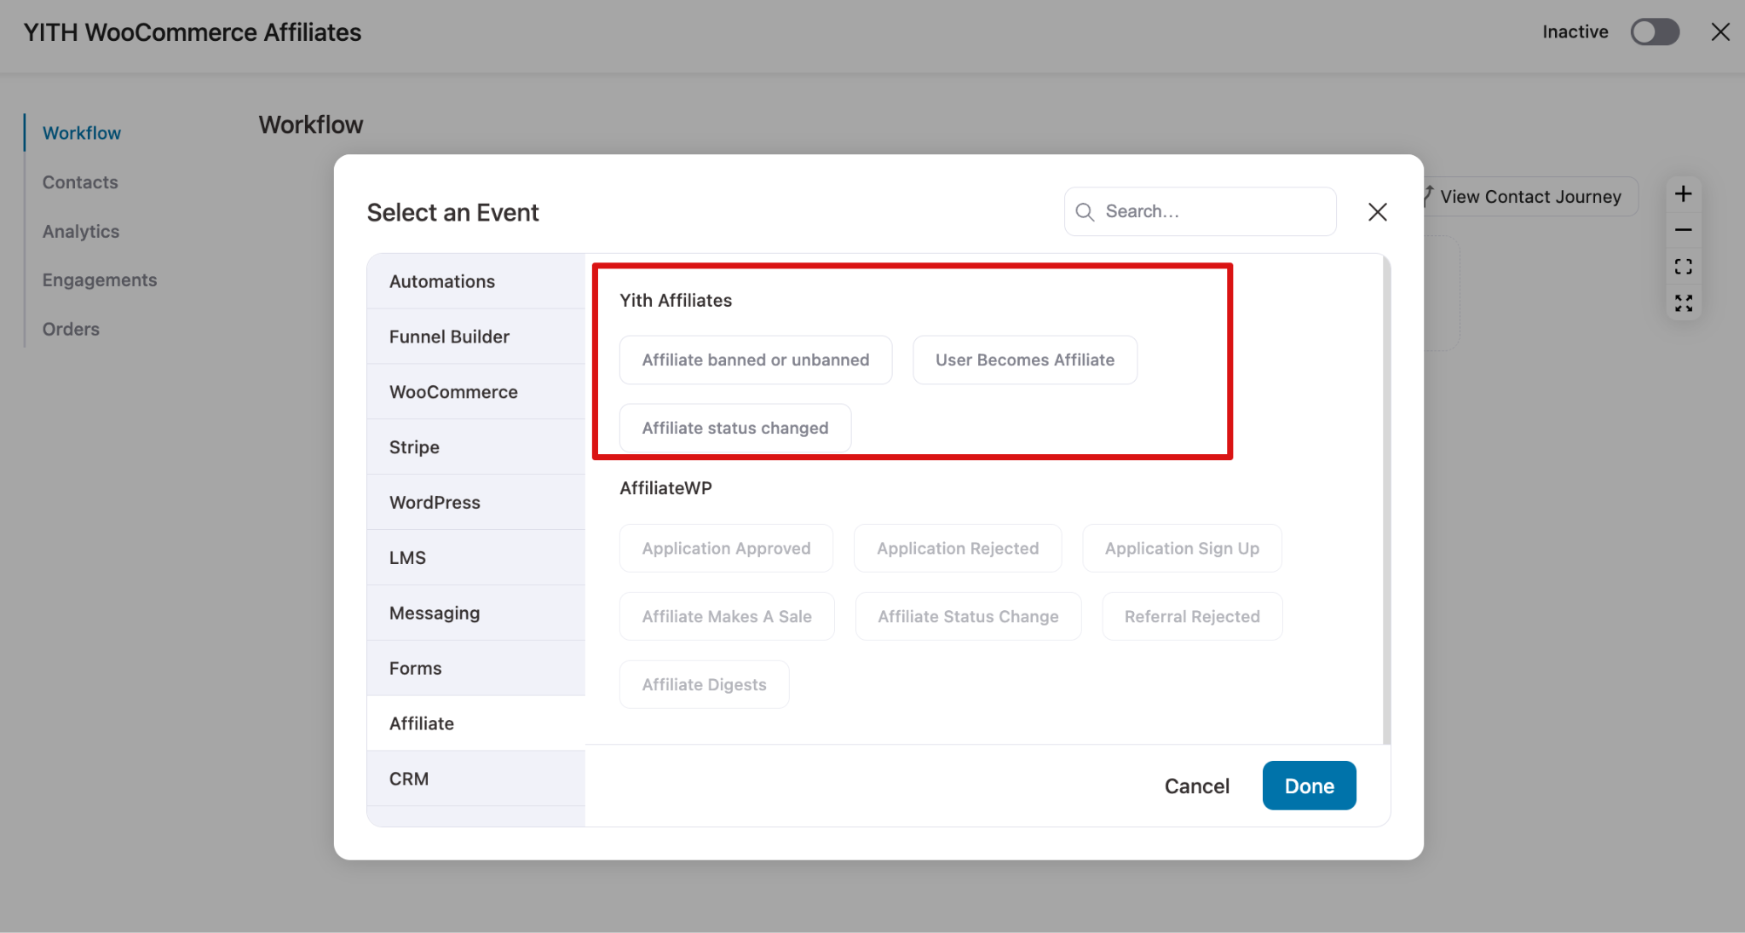The image size is (1745, 933).
Task: Choose Affiliate Makes A Sale event
Action: tap(727, 616)
